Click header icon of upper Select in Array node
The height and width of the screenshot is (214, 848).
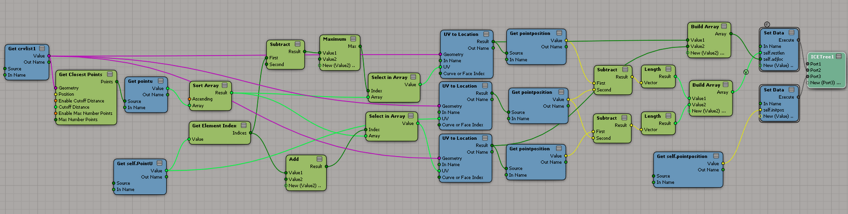click(413, 77)
